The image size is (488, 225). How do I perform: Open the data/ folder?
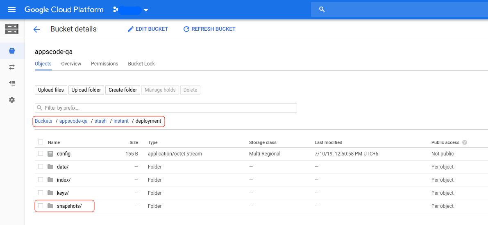coord(63,166)
